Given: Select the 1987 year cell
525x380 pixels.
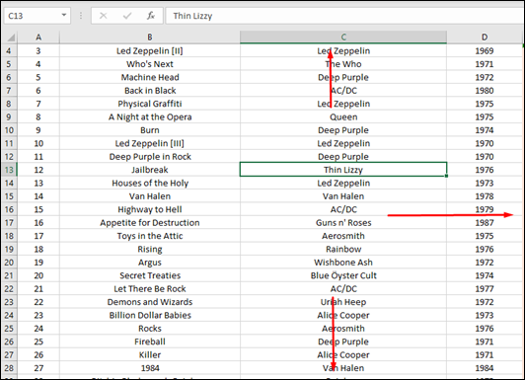Looking at the screenshot, I should tap(485, 223).
